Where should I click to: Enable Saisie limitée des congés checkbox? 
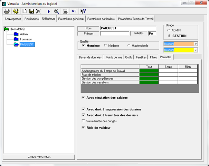(83, 121)
